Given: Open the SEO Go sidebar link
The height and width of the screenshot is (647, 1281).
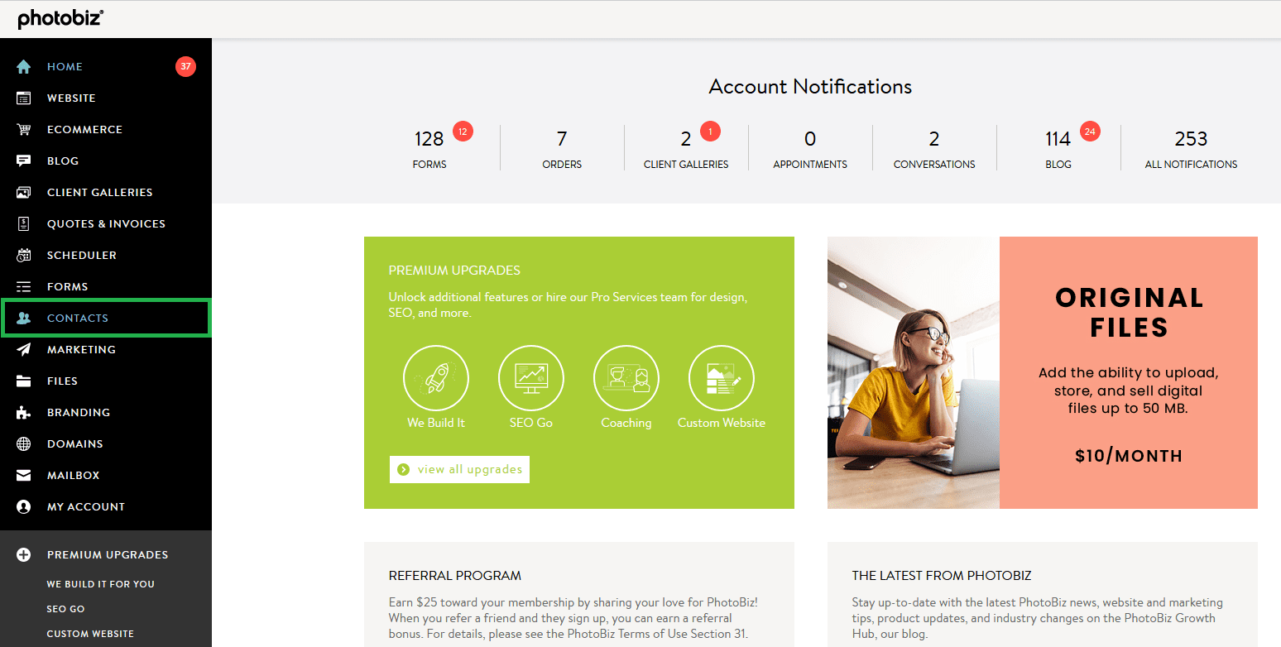Looking at the screenshot, I should [66, 609].
